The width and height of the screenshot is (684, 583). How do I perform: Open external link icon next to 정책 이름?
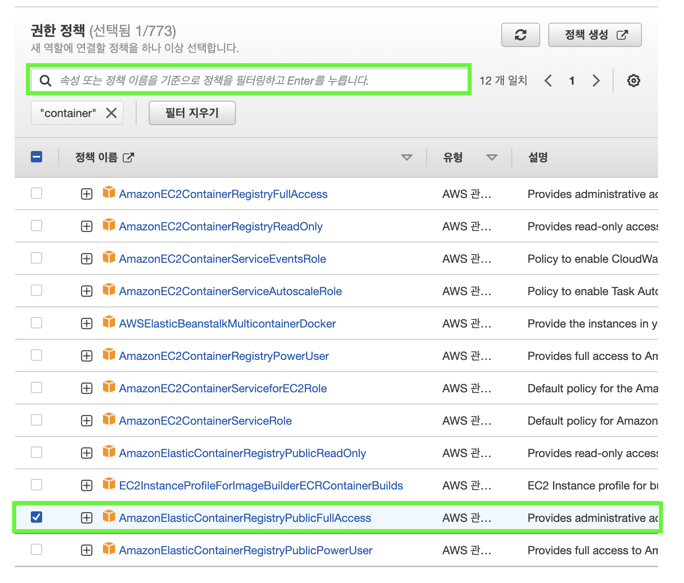128,157
